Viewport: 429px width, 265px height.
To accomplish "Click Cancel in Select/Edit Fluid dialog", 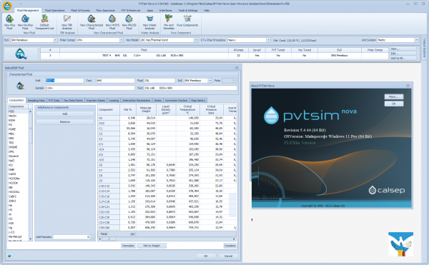I will pos(228,256).
